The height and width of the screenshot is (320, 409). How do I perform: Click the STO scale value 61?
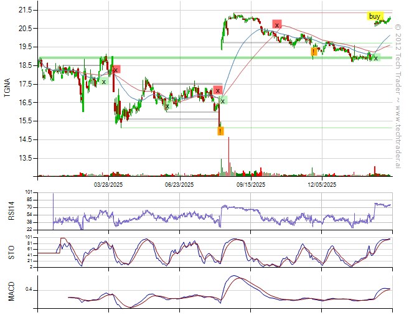[x=29, y=249]
